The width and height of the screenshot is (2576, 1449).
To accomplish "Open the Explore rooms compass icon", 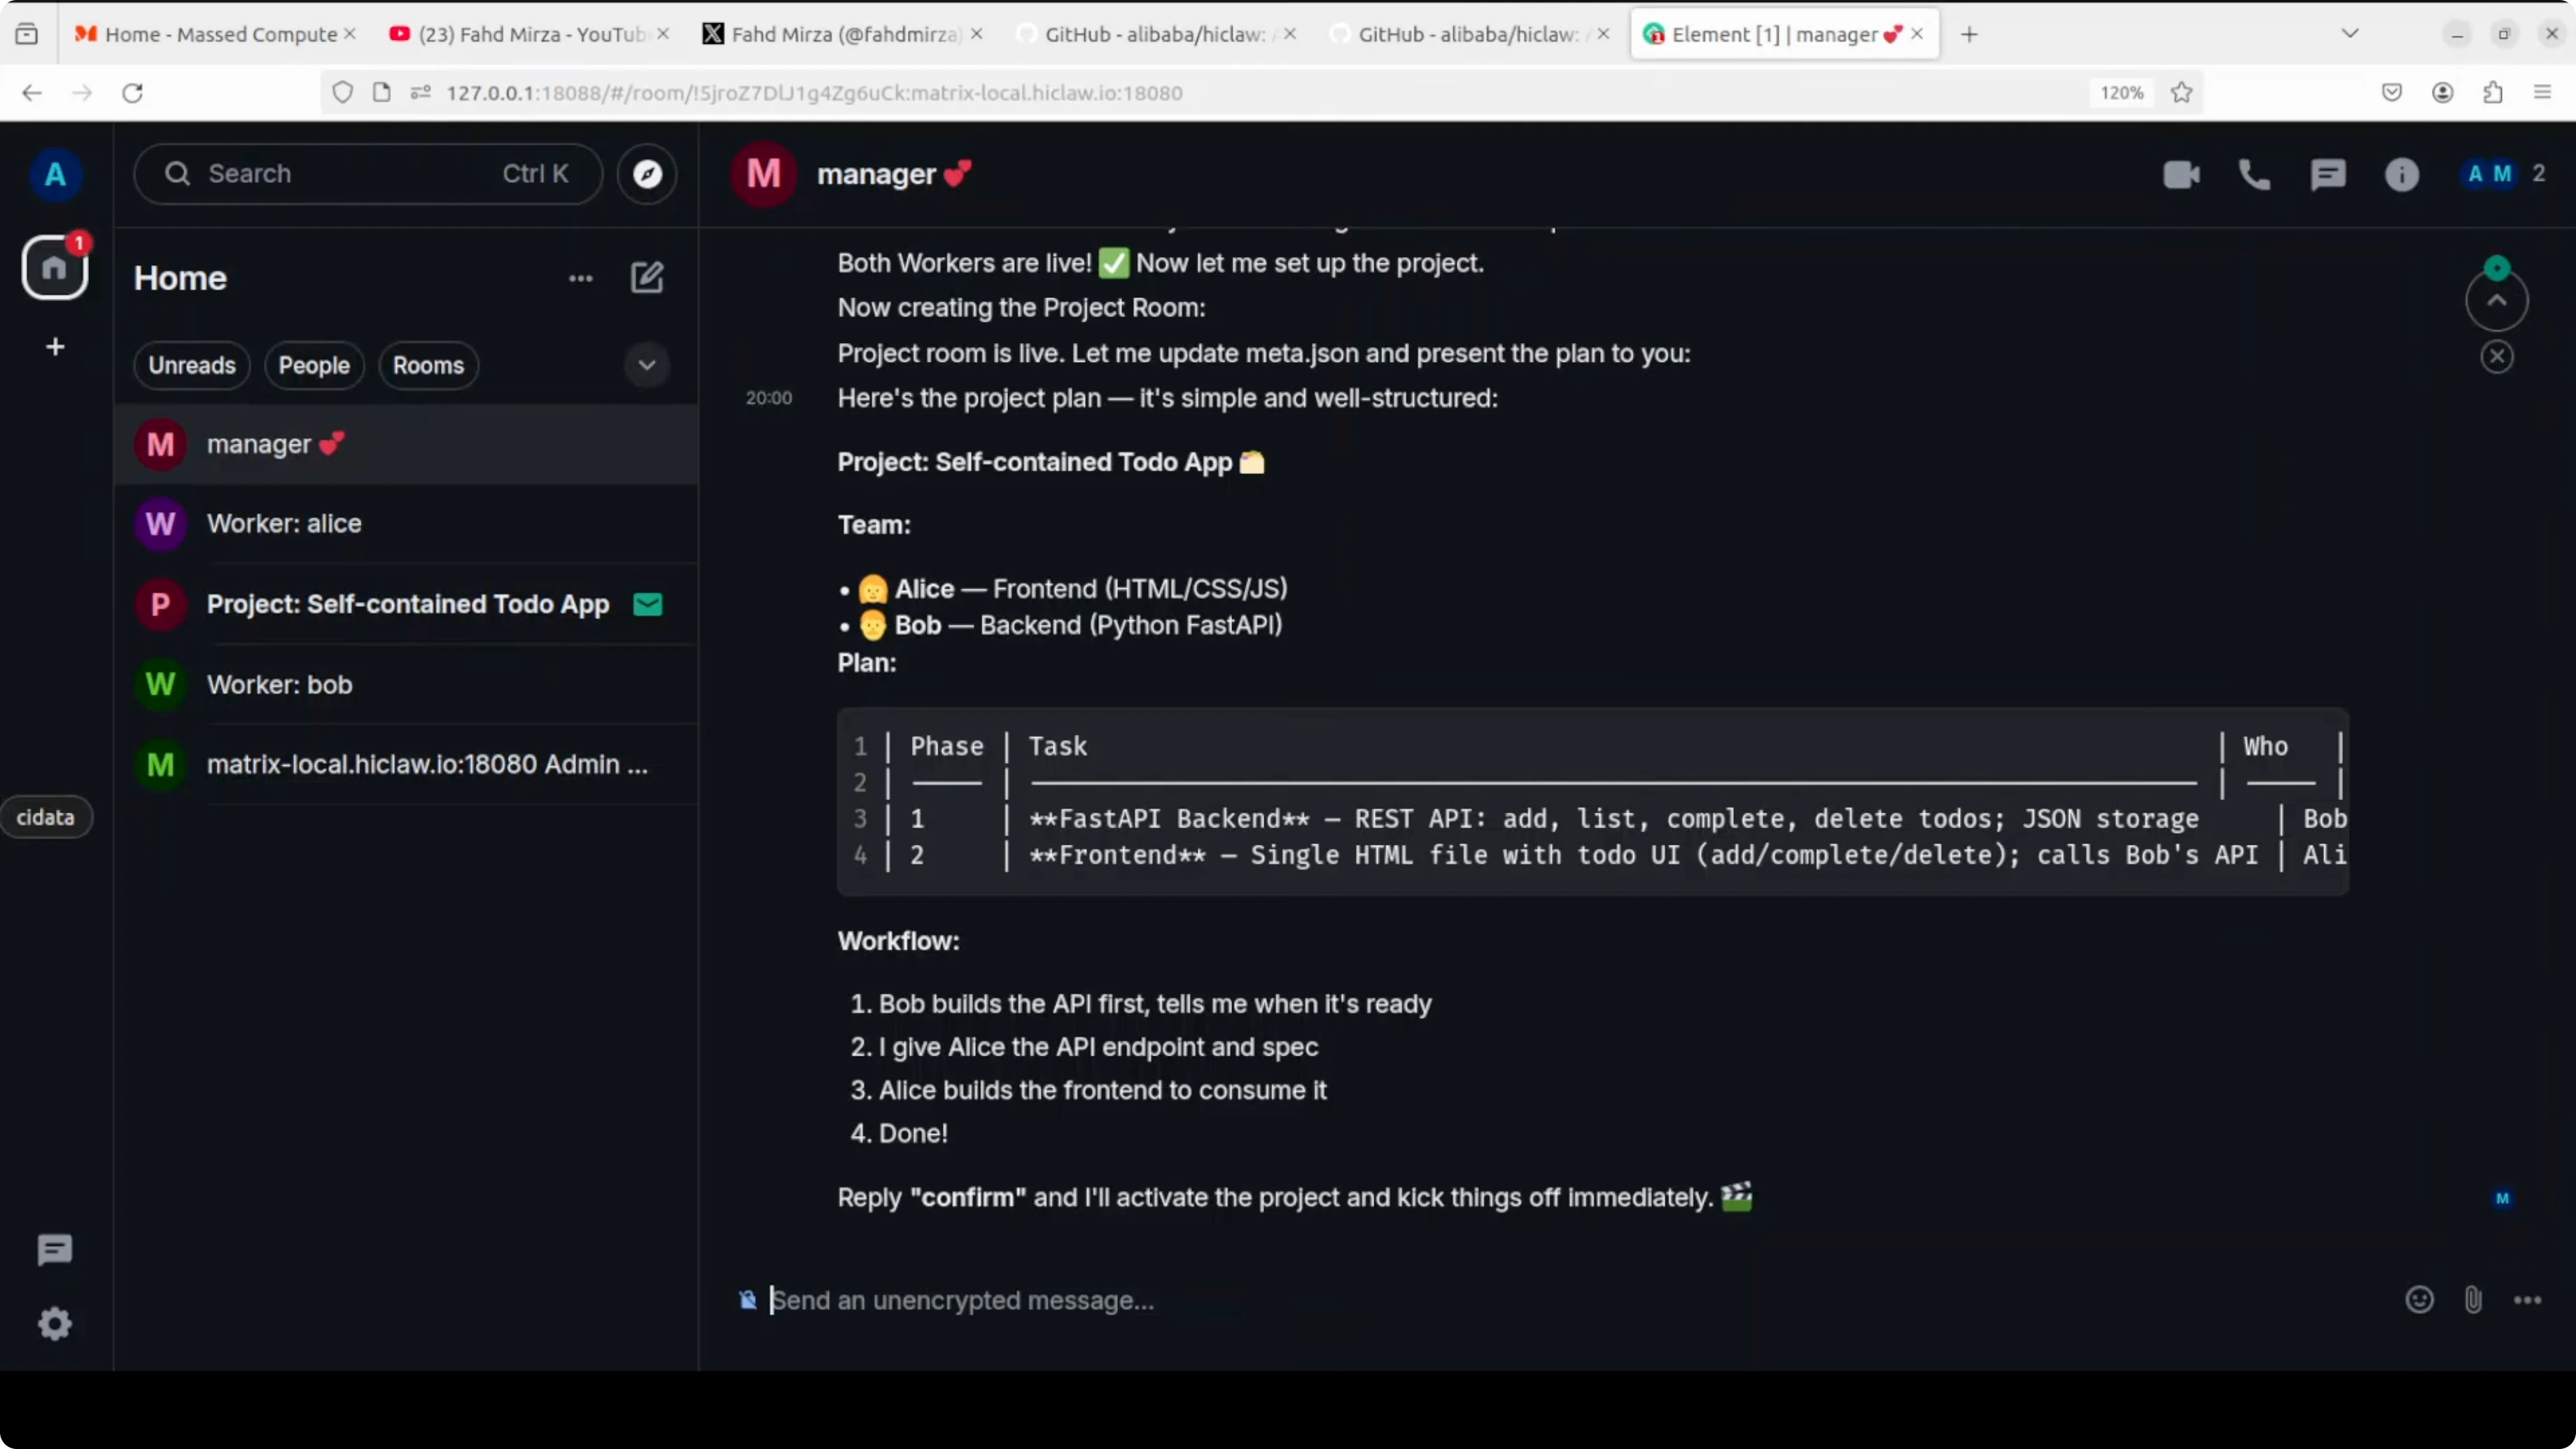I will pos(647,174).
